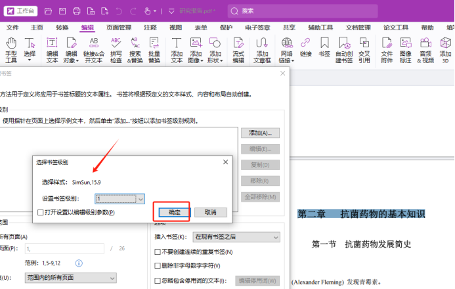455x289 pixels.
Task: Click the 取消 button in dialog
Action: click(210, 212)
